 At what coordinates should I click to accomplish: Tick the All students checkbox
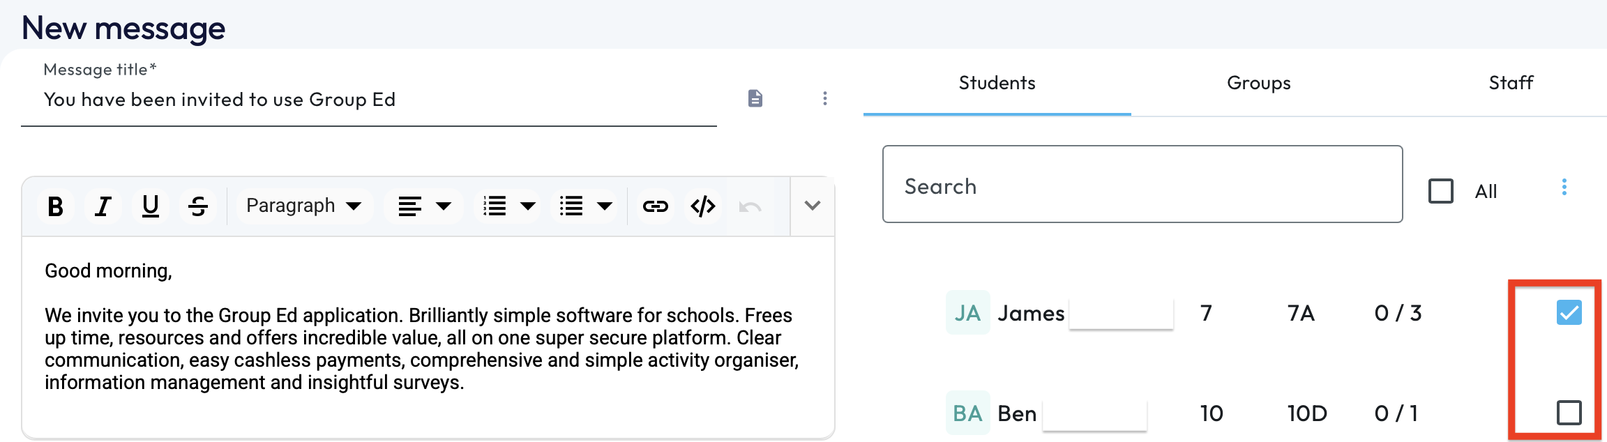pos(1441,191)
